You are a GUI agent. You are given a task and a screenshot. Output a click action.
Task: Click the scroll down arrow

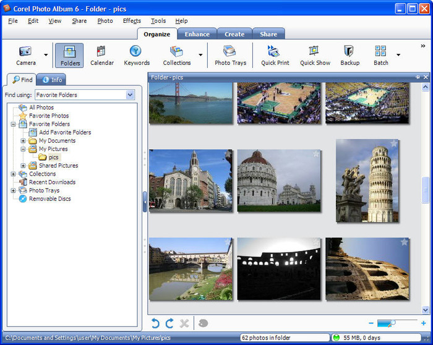click(426, 310)
